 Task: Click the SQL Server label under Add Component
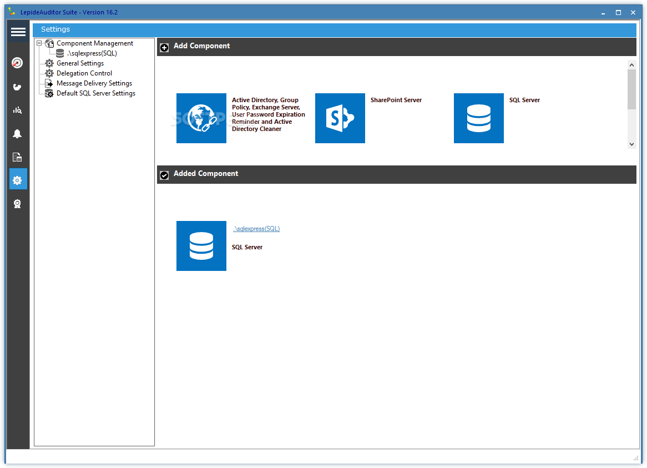524,100
